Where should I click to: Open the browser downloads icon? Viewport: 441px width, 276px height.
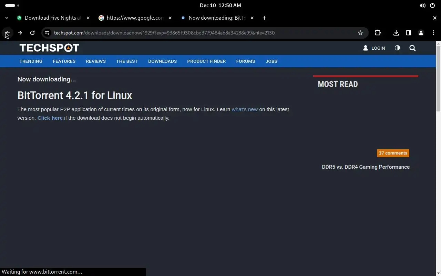pos(396,33)
